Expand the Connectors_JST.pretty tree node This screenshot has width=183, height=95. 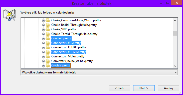(43, 43)
